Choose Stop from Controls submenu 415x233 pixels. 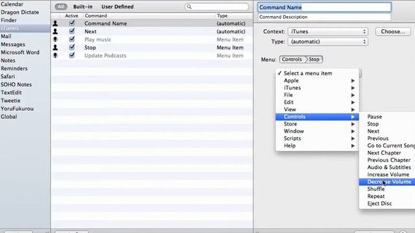point(387,124)
